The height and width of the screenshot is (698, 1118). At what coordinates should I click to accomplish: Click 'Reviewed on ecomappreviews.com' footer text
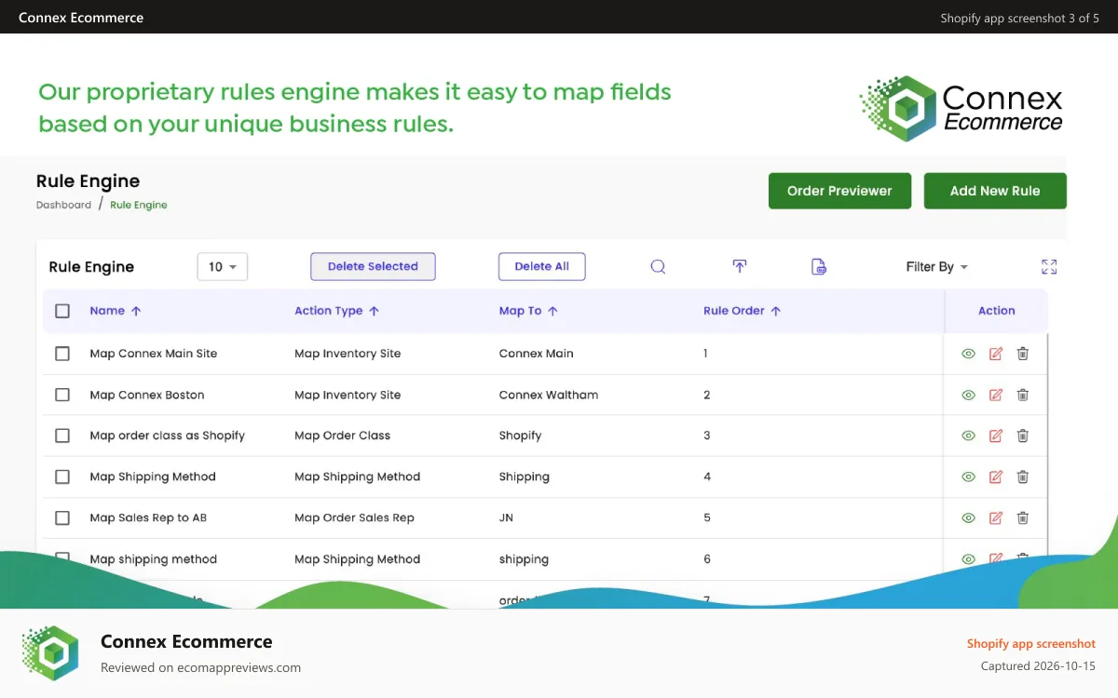(x=200, y=667)
